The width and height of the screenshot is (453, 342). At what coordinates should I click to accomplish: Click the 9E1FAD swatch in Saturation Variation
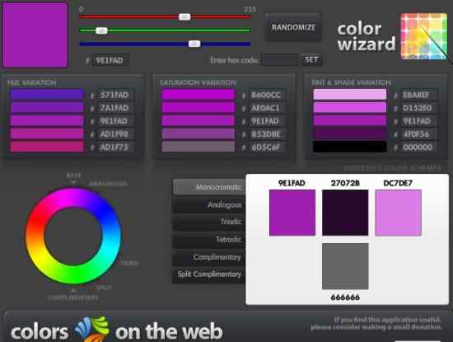tap(198, 120)
